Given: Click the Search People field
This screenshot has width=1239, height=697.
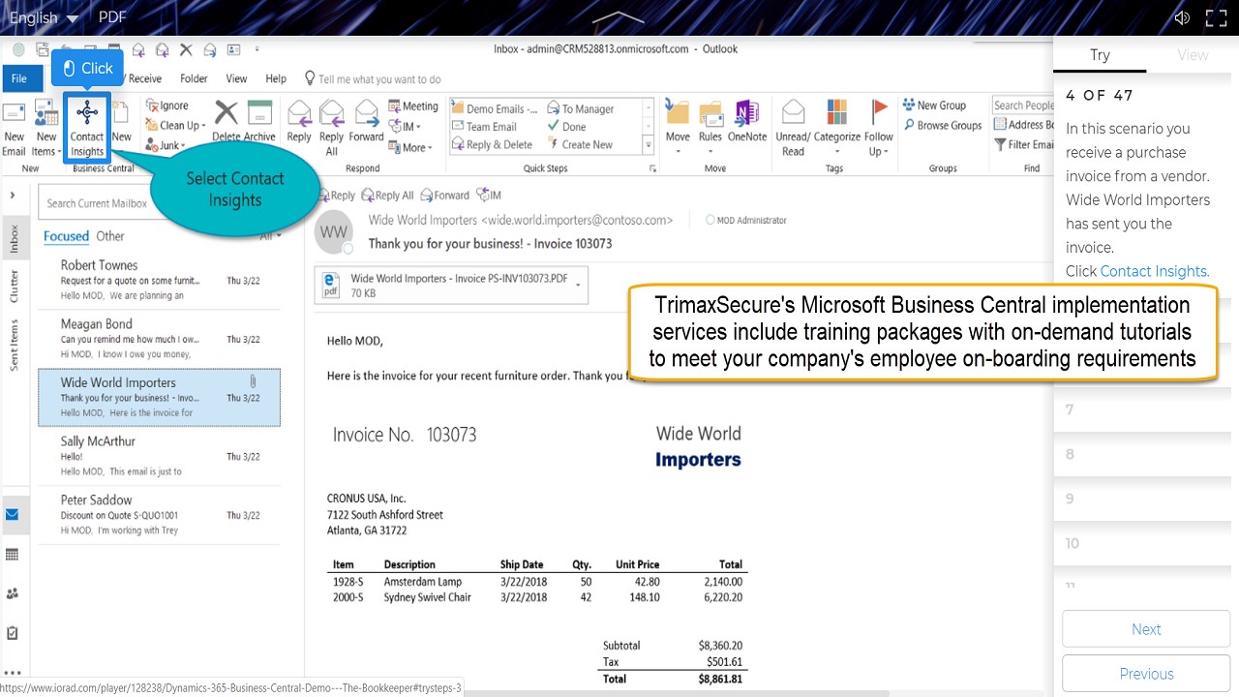Looking at the screenshot, I should 1022,105.
